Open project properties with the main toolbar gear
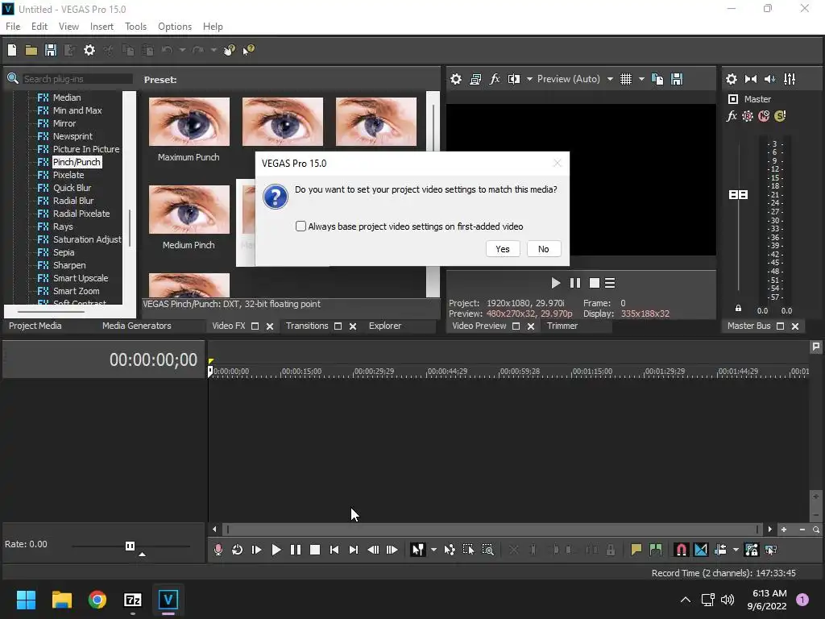825x619 pixels. point(89,50)
